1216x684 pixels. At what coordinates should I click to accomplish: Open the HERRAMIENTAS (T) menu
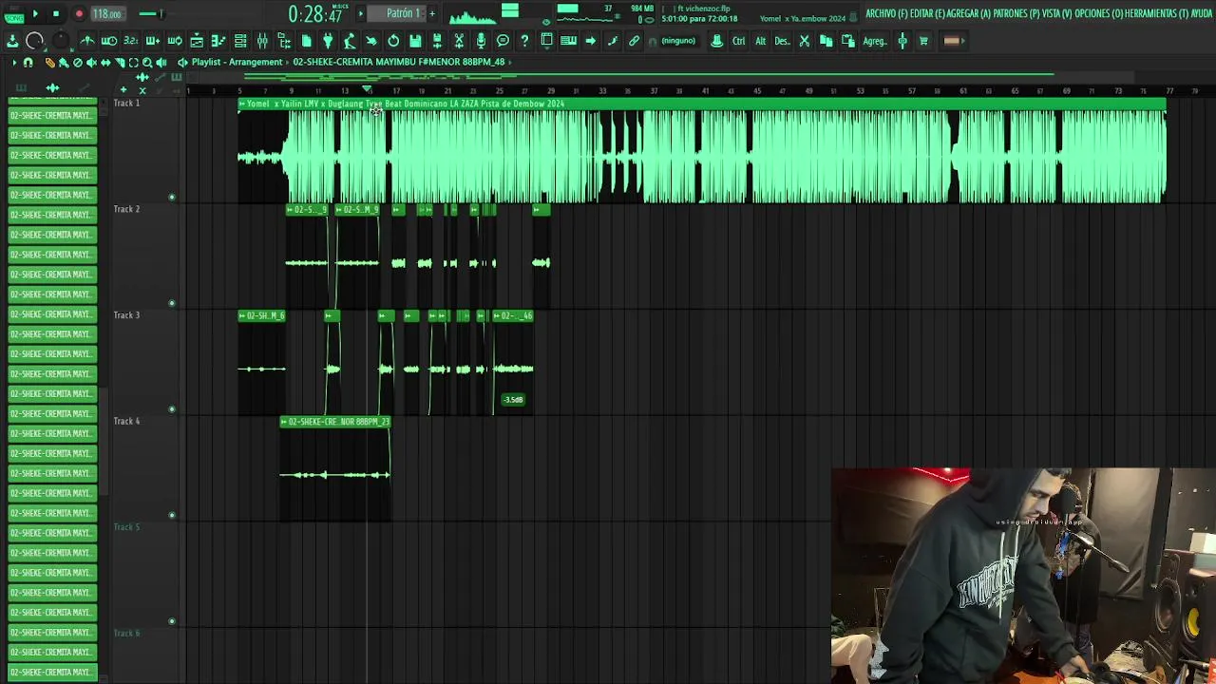click(x=1156, y=14)
